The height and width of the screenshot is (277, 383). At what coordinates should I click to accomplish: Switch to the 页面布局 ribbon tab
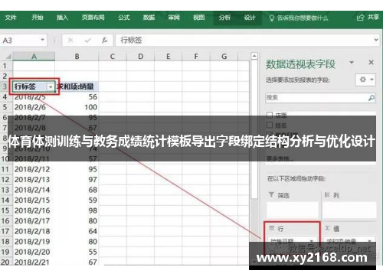click(x=93, y=18)
